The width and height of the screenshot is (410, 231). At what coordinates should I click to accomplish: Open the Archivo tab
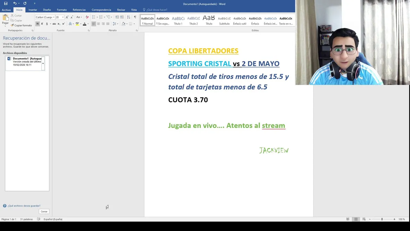tap(6, 10)
